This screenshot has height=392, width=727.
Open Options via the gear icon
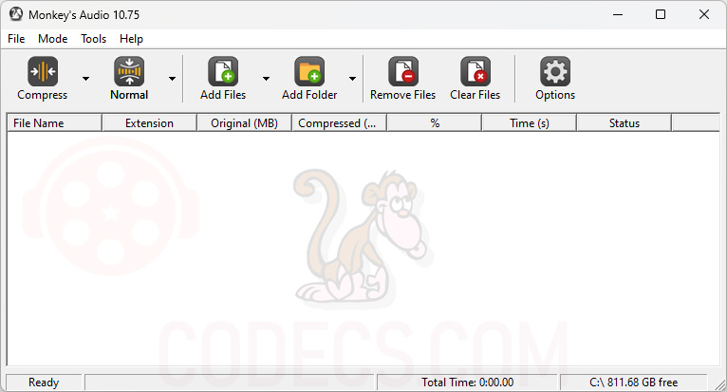pos(555,71)
